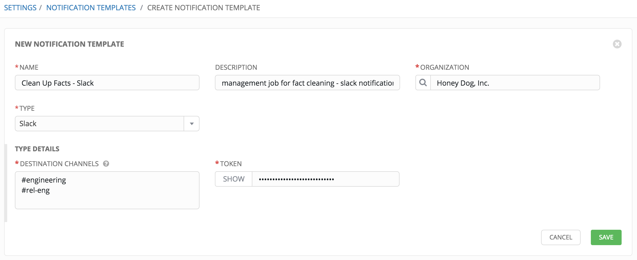Click the Create Notification Template breadcrumb text

point(204,8)
